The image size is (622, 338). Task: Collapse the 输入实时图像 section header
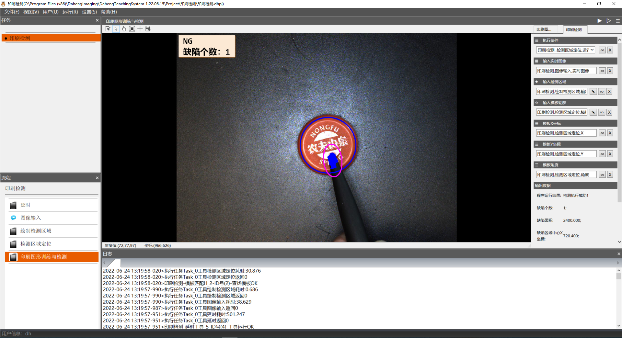click(575, 61)
